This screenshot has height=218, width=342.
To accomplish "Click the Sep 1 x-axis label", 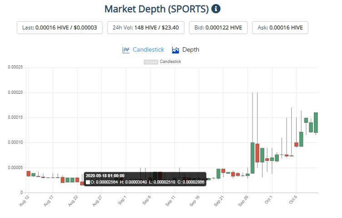I will [x=122, y=200].
